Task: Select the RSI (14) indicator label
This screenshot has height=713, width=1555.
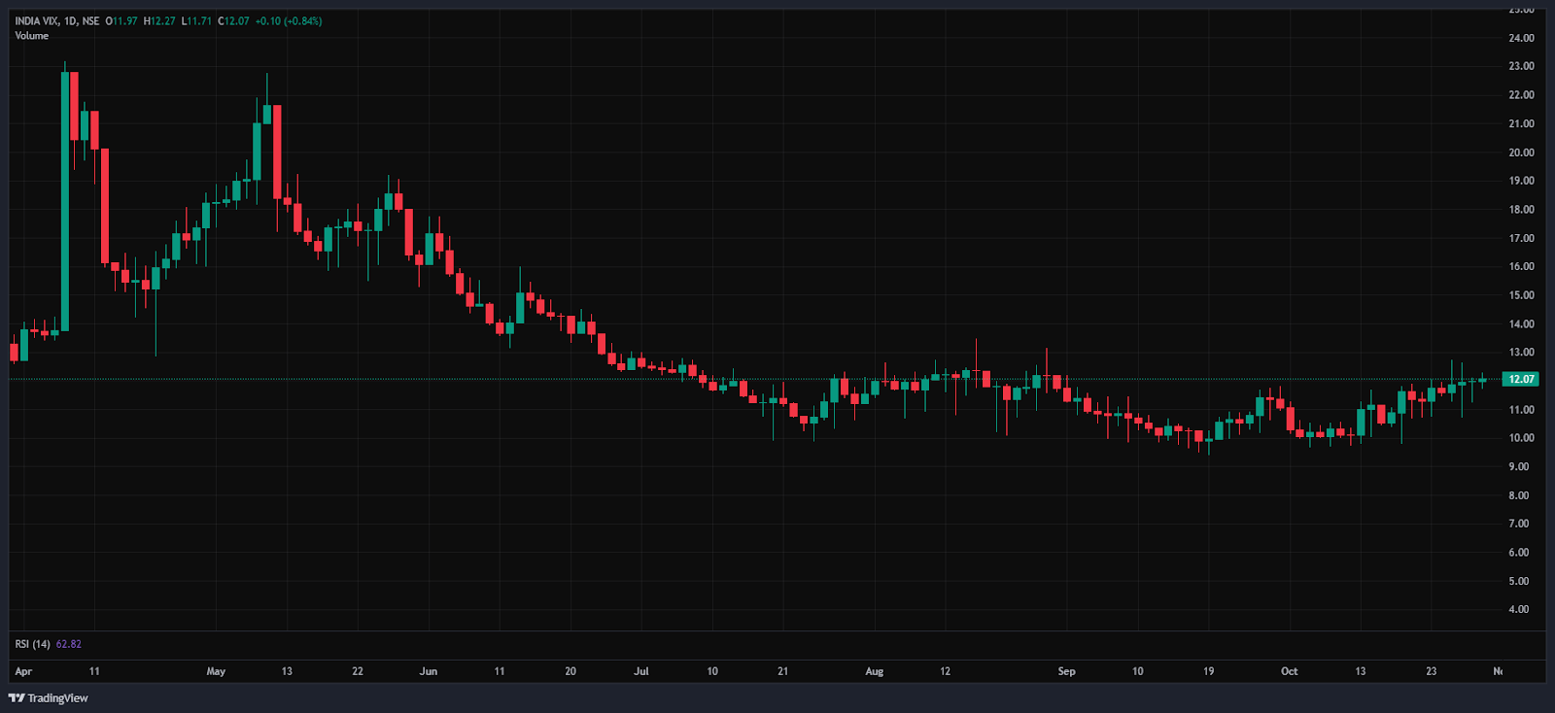Action: pyautogui.click(x=32, y=644)
